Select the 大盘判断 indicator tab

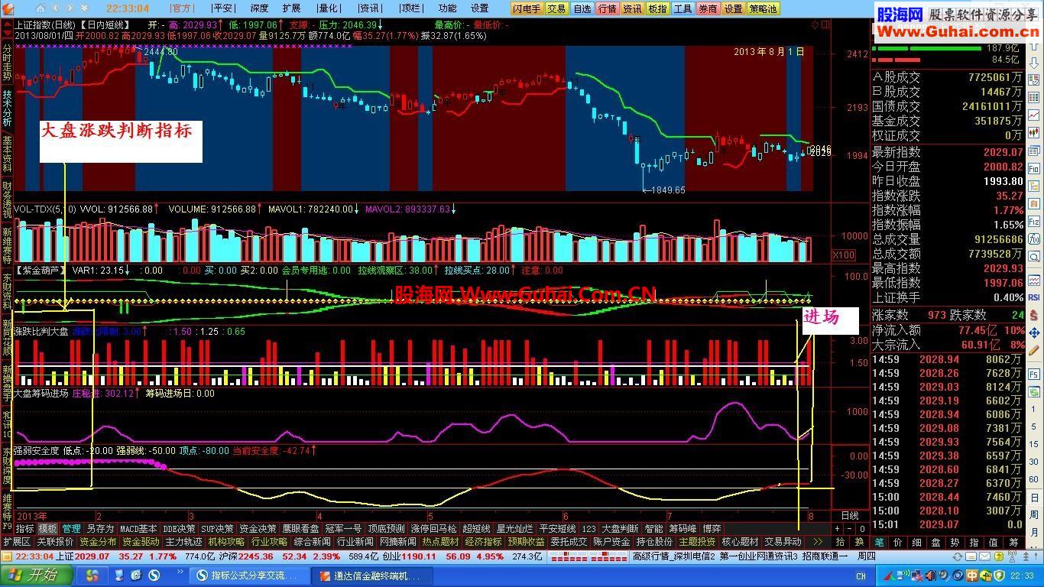pos(620,528)
